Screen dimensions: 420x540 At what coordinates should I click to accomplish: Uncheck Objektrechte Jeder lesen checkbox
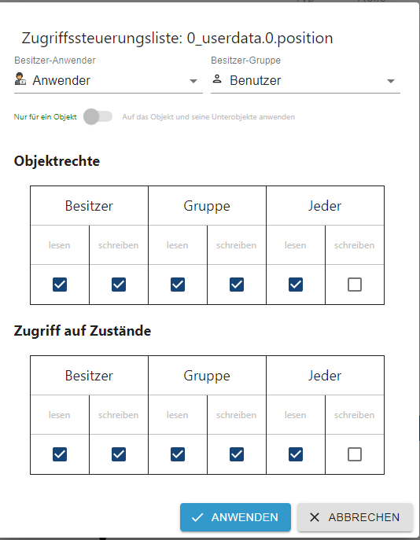296,285
